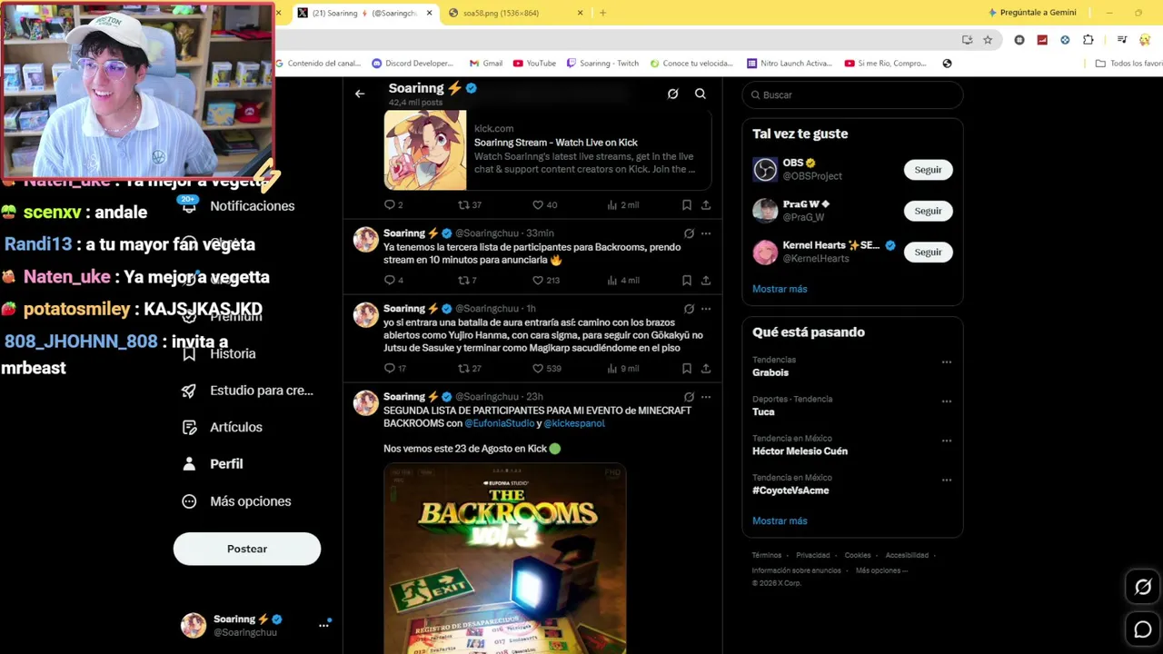Show more under Tal vez te guste
Image resolution: width=1163 pixels, height=654 pixels.
click(780, 289)
